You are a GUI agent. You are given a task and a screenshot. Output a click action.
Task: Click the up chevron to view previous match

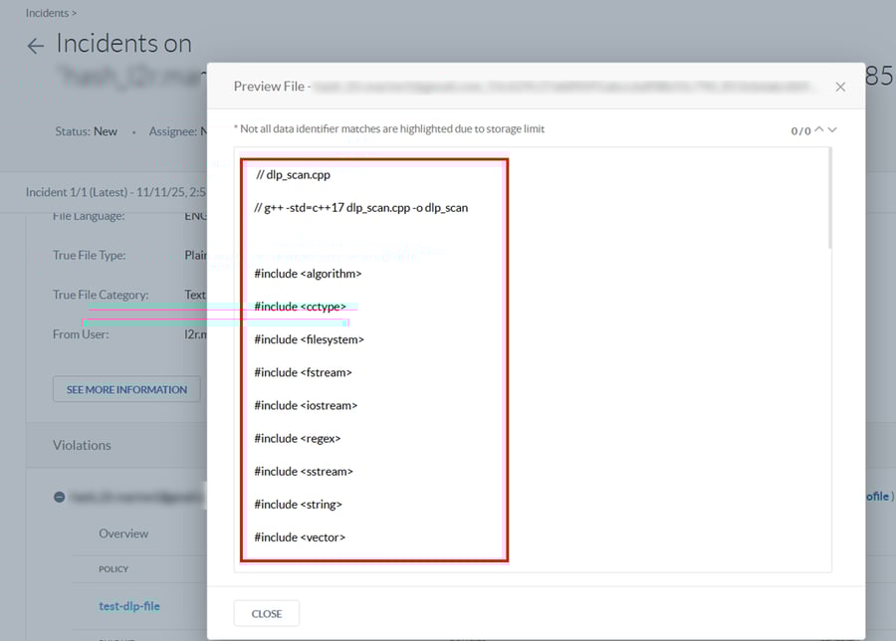tap(816, 129)
